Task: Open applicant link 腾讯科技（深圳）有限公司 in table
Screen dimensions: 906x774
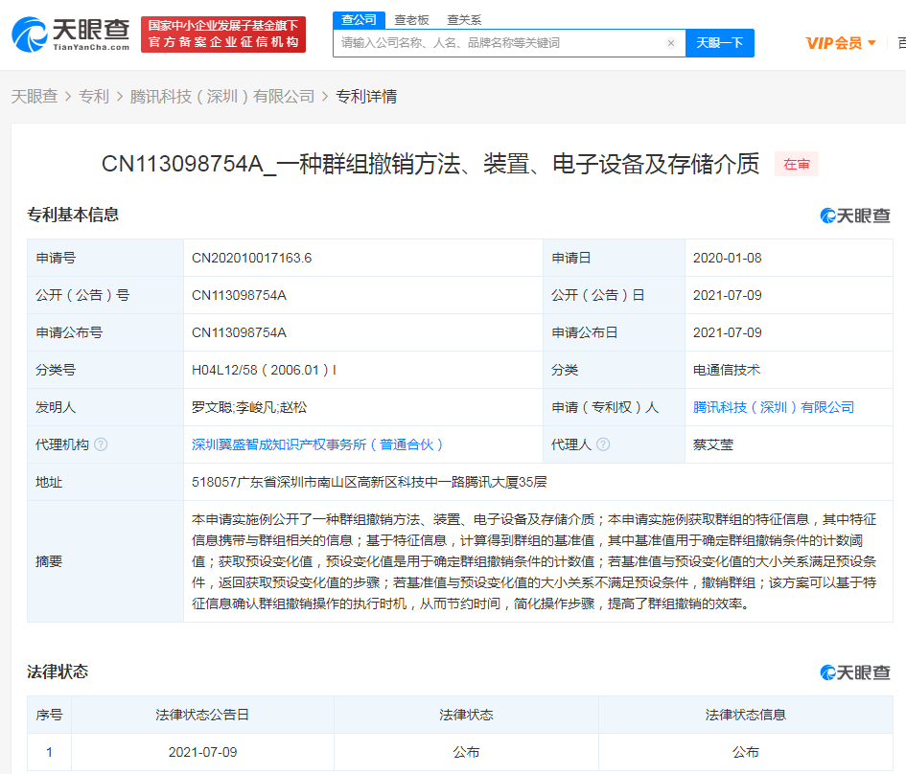Action: 773,407
